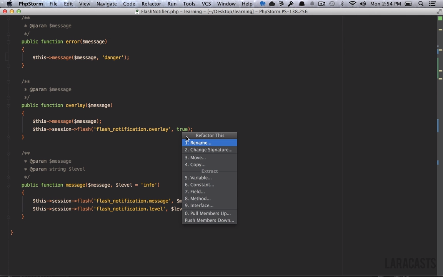Click the bowler hat menu bar icon
The height and width of the screenshot is (277, 443).
point(302,4)
